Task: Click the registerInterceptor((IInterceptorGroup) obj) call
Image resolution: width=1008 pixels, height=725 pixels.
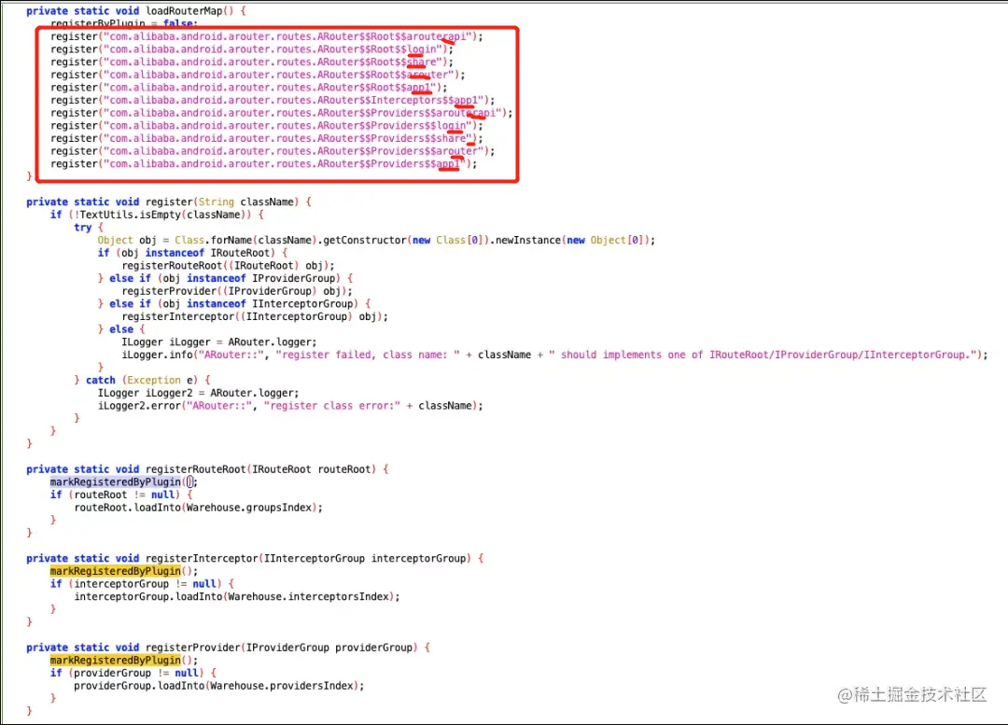Action: [x=255, y=317]
